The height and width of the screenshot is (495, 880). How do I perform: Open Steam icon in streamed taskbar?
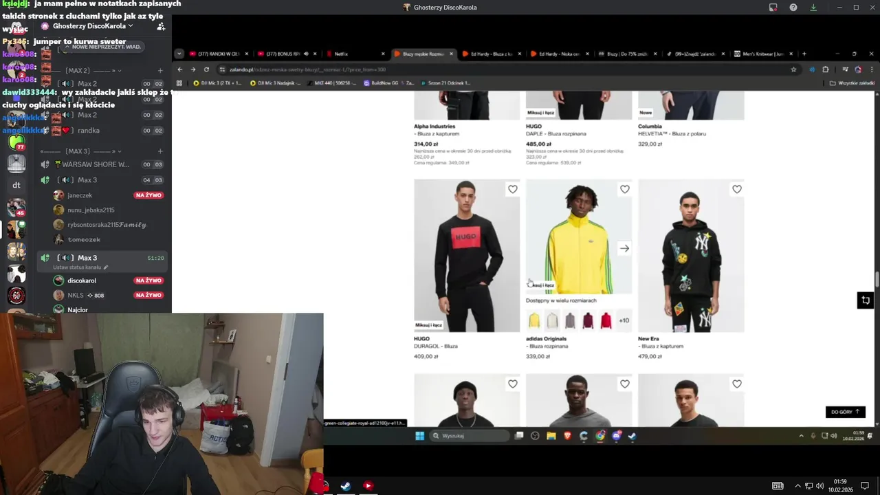point(632,436)
